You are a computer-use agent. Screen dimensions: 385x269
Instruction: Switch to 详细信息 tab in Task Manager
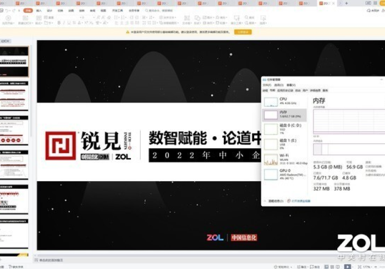[x=315, y=91]
